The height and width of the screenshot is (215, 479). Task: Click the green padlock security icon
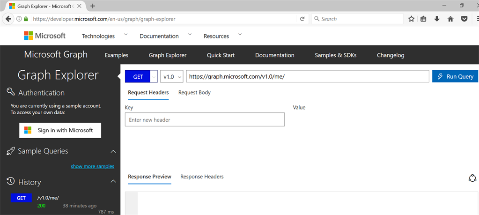pos(26,19)
